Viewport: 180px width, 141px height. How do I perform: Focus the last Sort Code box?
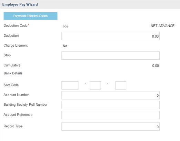[x=121, y=85]
